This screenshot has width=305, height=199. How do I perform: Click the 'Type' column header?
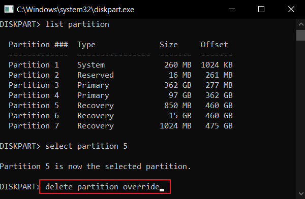click(86, 45)
